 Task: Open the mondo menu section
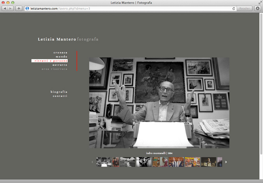(x=62, y=57)
